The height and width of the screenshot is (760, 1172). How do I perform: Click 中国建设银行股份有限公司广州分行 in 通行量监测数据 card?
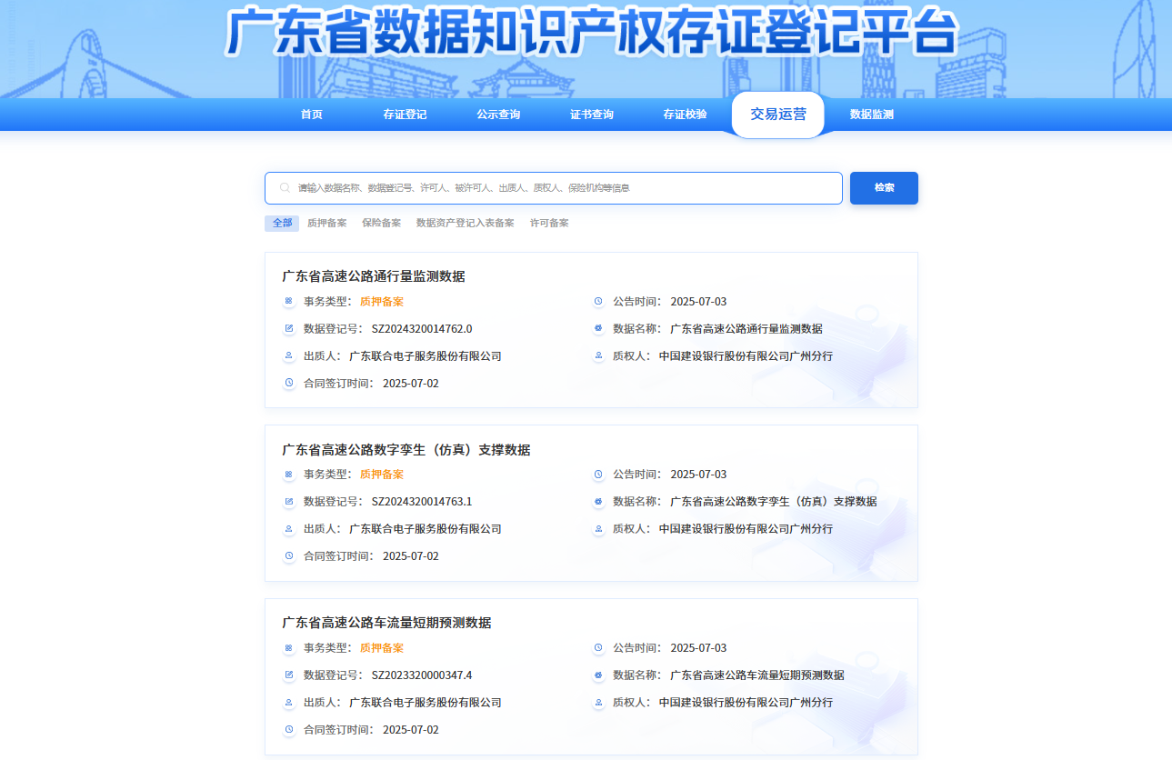tap(746, 356)
